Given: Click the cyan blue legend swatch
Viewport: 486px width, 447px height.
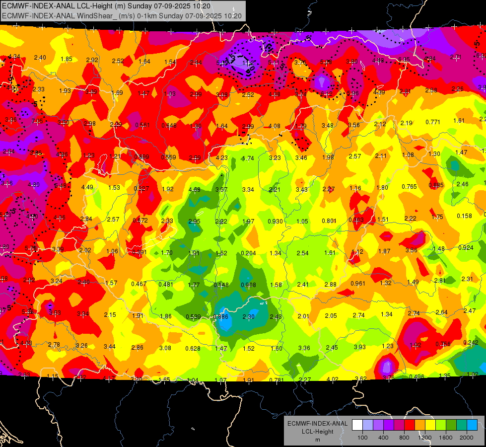Looking at the screenshot, I should click(472, 425).
